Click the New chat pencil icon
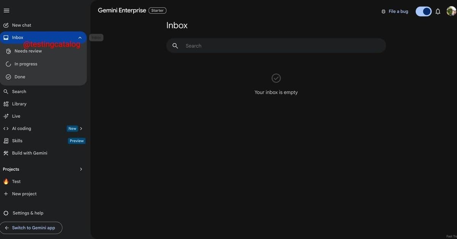 (6, 25)
